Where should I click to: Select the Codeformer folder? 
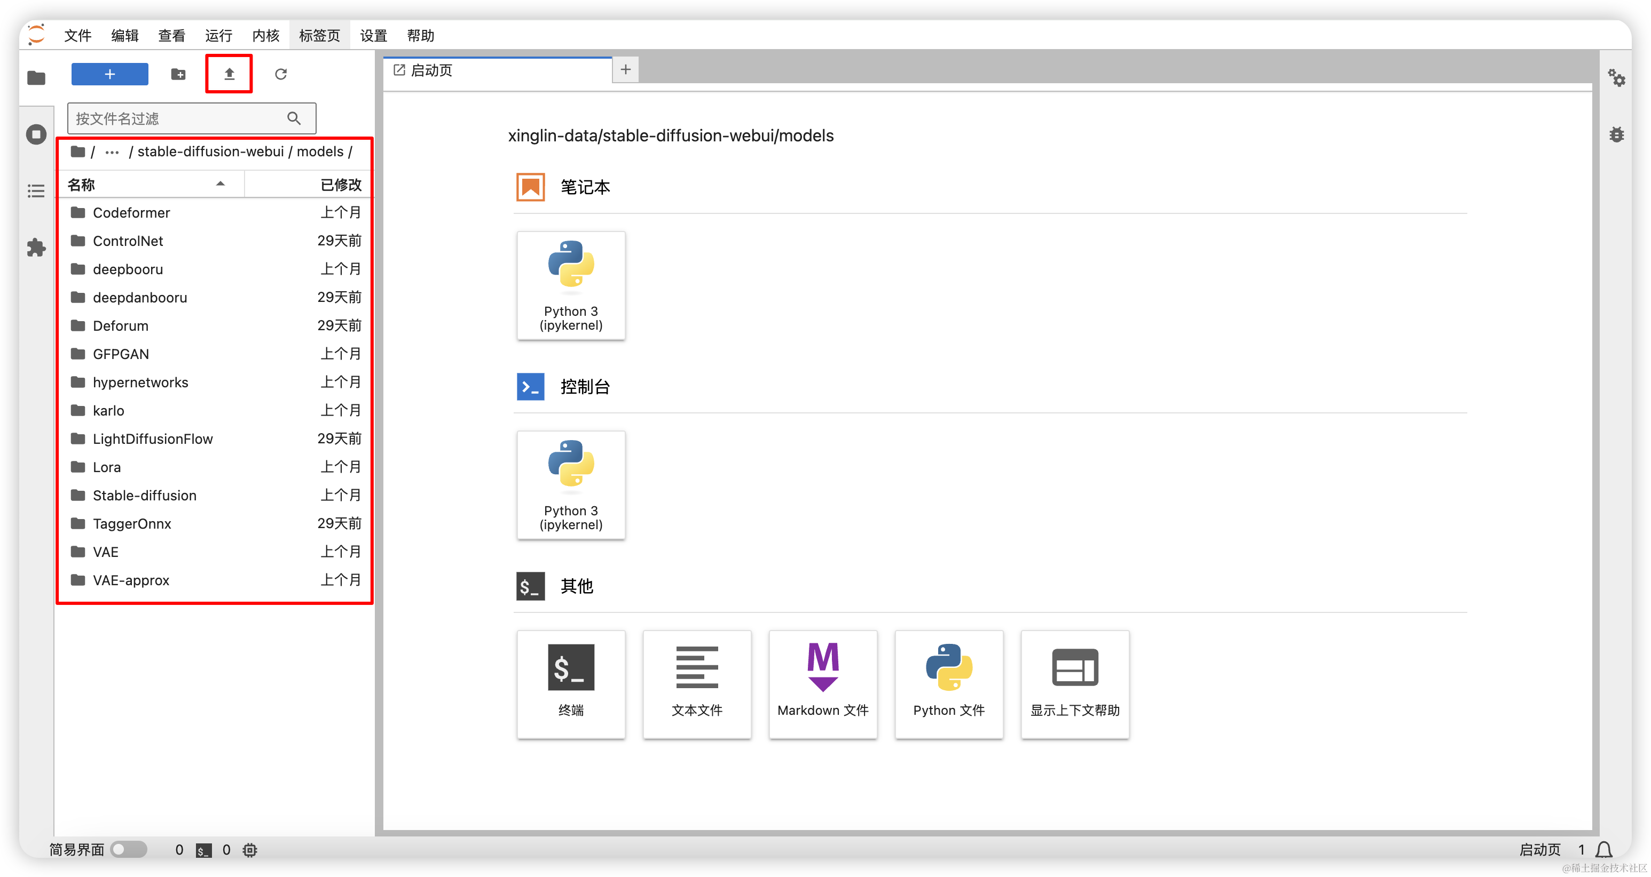215,212
